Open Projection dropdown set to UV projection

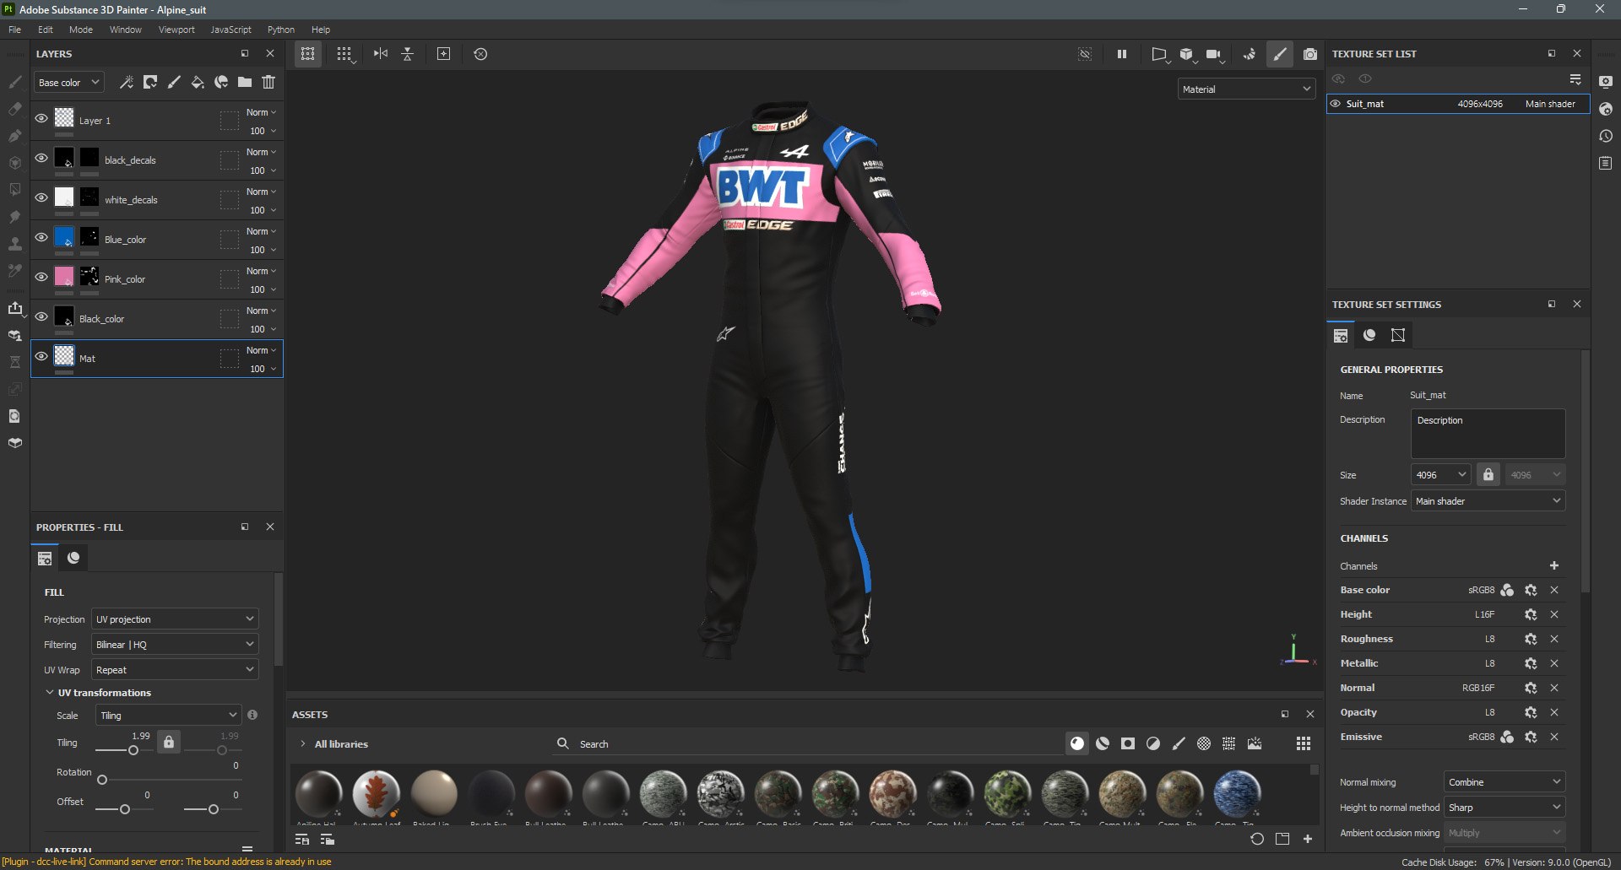[x=175, y=619]
